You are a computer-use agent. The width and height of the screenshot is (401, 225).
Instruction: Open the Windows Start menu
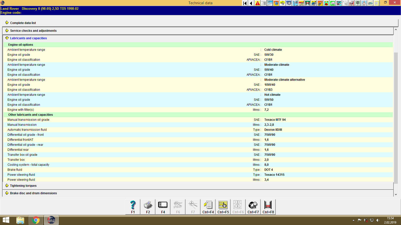pyautogui.click(x=6, y=220)
